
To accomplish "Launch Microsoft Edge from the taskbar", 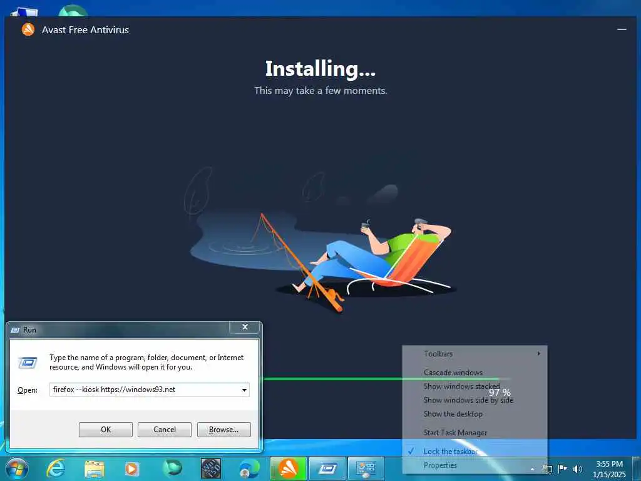I will coord(249,468).
